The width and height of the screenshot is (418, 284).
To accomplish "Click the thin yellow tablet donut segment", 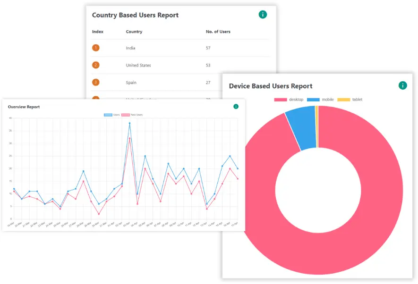I will tap(317, 126).
